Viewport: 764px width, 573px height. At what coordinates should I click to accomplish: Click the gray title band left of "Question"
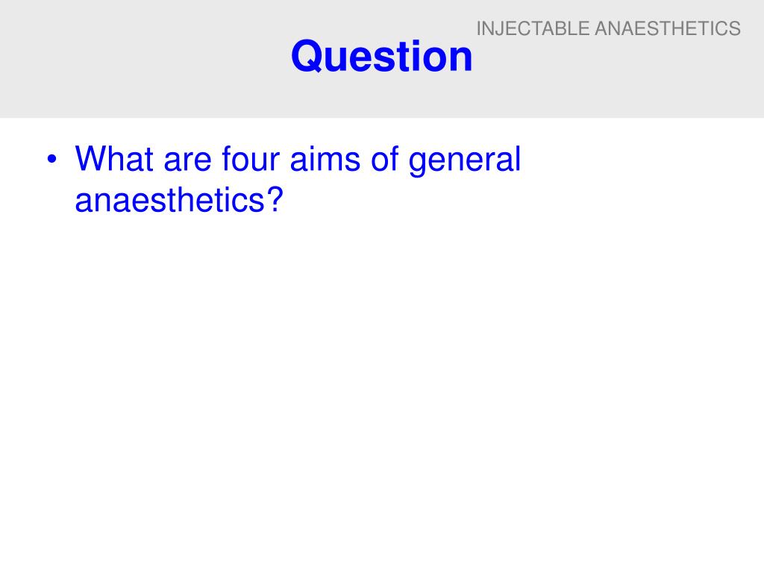[146, 58]
